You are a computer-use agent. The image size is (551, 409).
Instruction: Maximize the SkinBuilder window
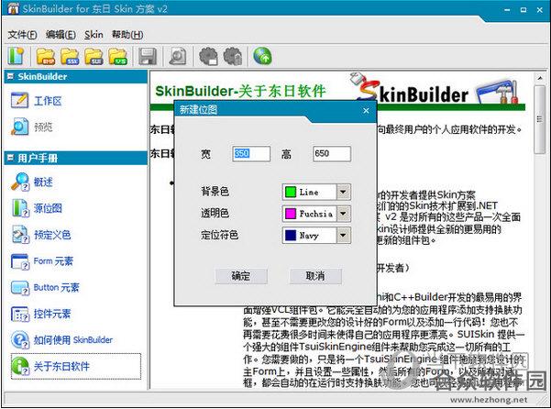pyautogui.click(x=523, y=10)
